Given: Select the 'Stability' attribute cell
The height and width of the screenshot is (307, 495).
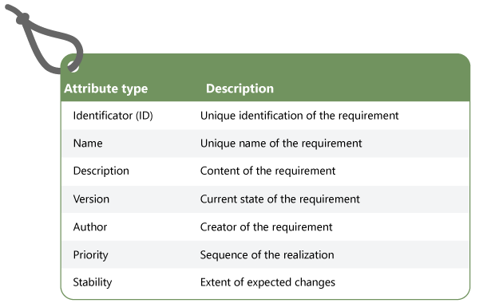Looking at the screenshot, I should (x=93, y=282).
